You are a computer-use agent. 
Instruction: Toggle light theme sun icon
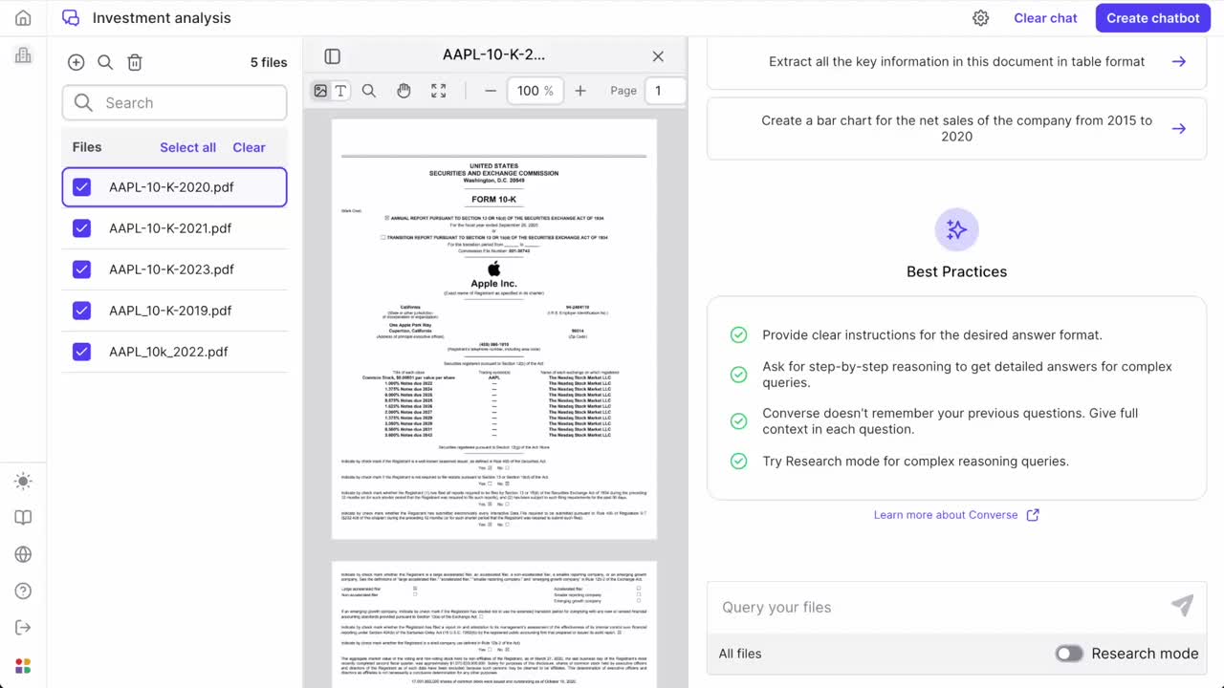pos(23,481)
